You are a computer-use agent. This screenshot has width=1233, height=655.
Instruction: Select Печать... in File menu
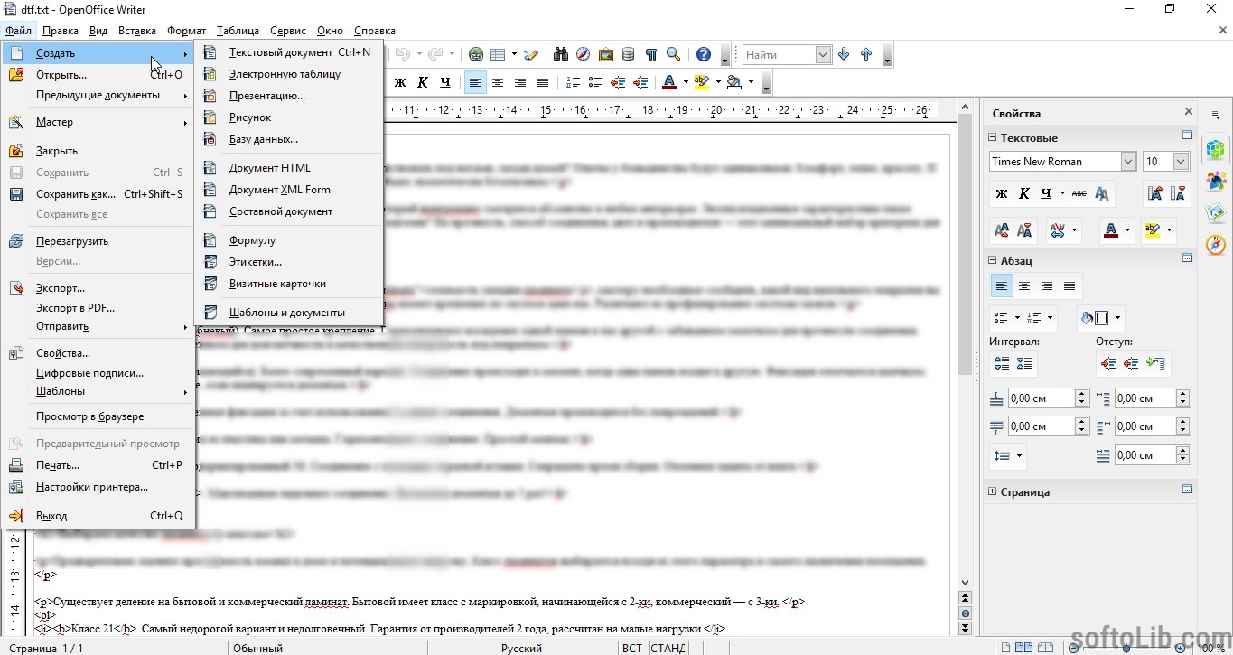point(98,465)
